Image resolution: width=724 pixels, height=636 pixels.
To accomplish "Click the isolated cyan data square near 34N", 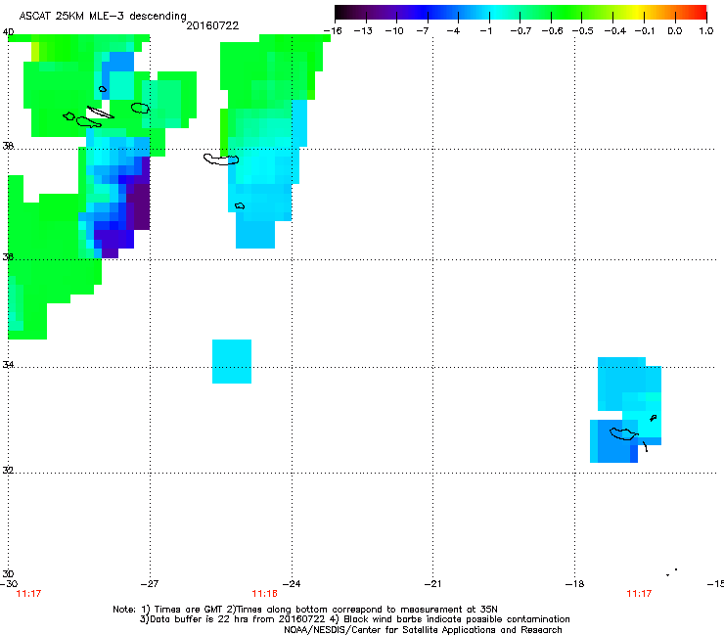I will click(232, 361).
